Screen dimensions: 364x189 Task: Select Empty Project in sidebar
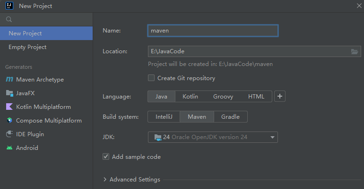click(x=46, y=47)
